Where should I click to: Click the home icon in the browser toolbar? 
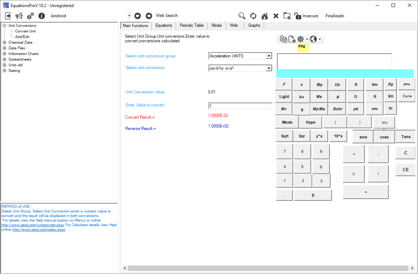(264, 16)
